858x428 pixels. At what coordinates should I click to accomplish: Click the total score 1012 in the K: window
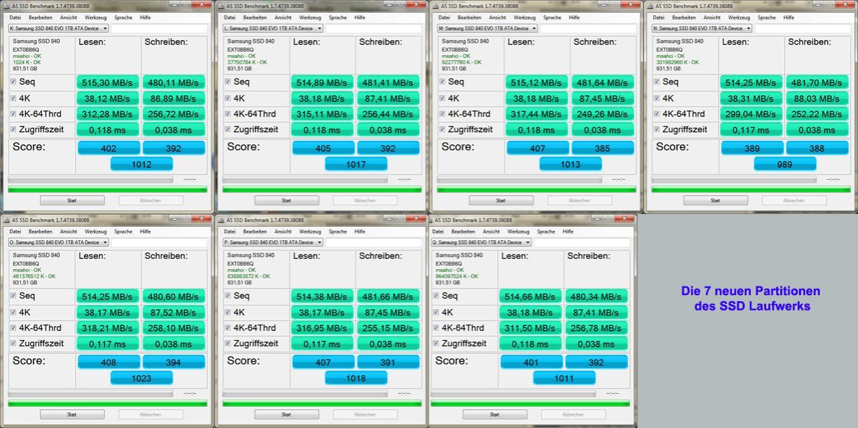[x=142, y=164]
